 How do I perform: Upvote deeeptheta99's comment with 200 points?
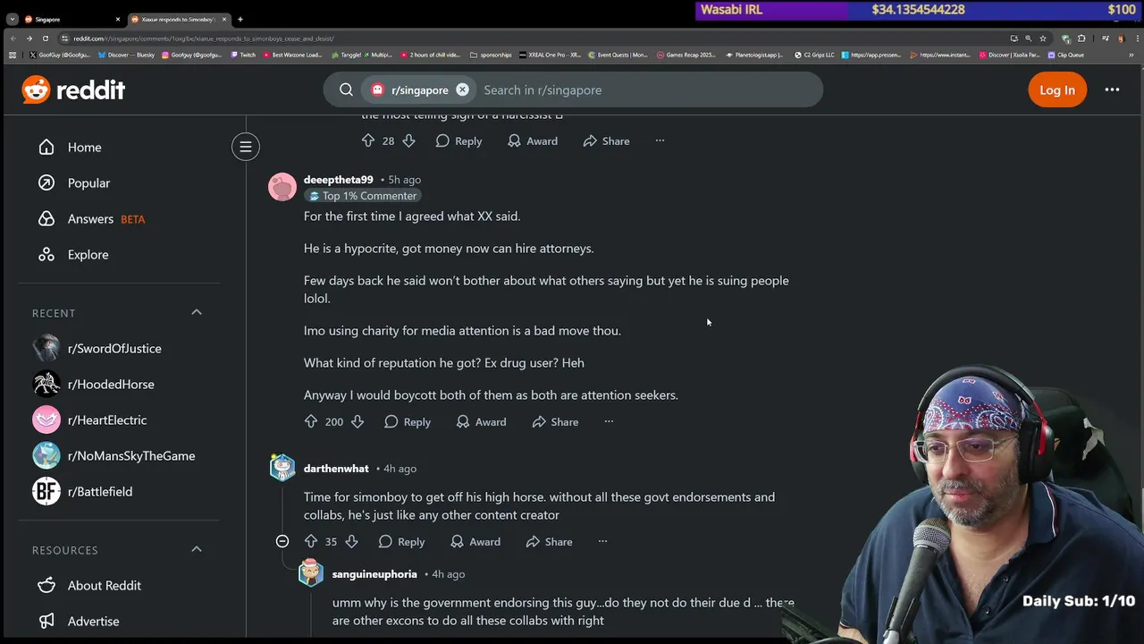[x=311, y=421]
